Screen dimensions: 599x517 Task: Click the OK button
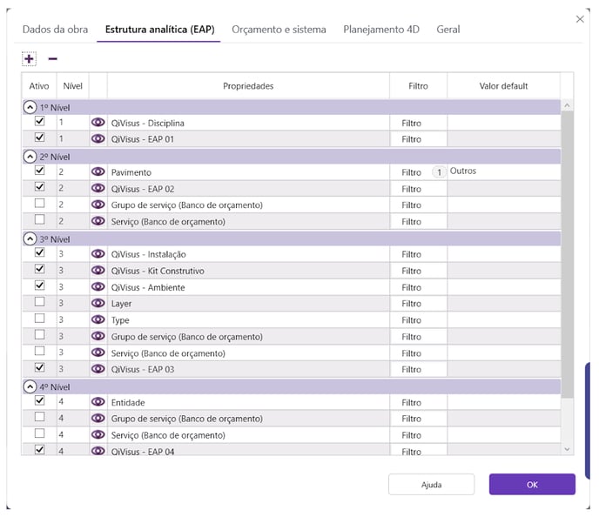coord(531,485)
